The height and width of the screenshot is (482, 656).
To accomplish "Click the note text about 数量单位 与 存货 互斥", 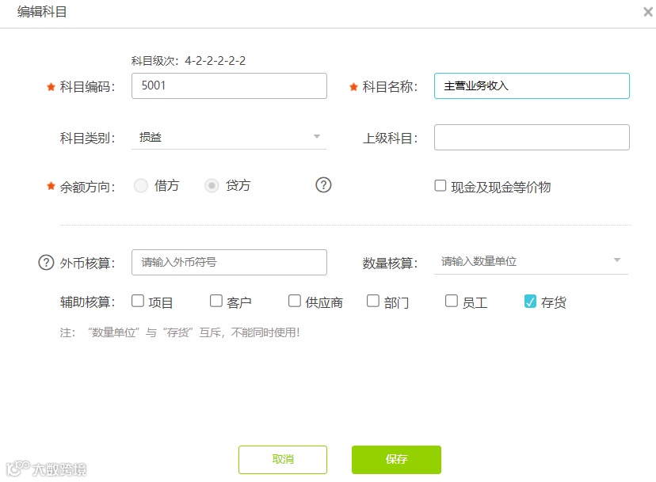I will pos(180,332).
